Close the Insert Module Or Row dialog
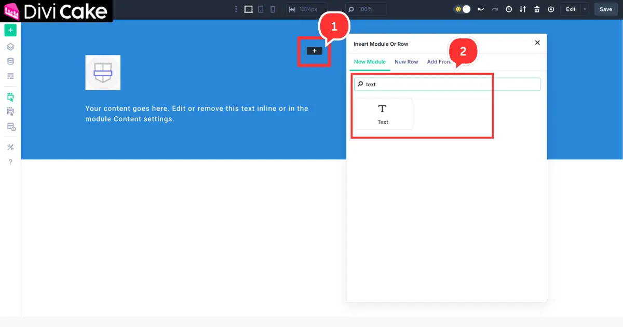The image size is (623, 327). pyautogui.click(x=537, y=43)
